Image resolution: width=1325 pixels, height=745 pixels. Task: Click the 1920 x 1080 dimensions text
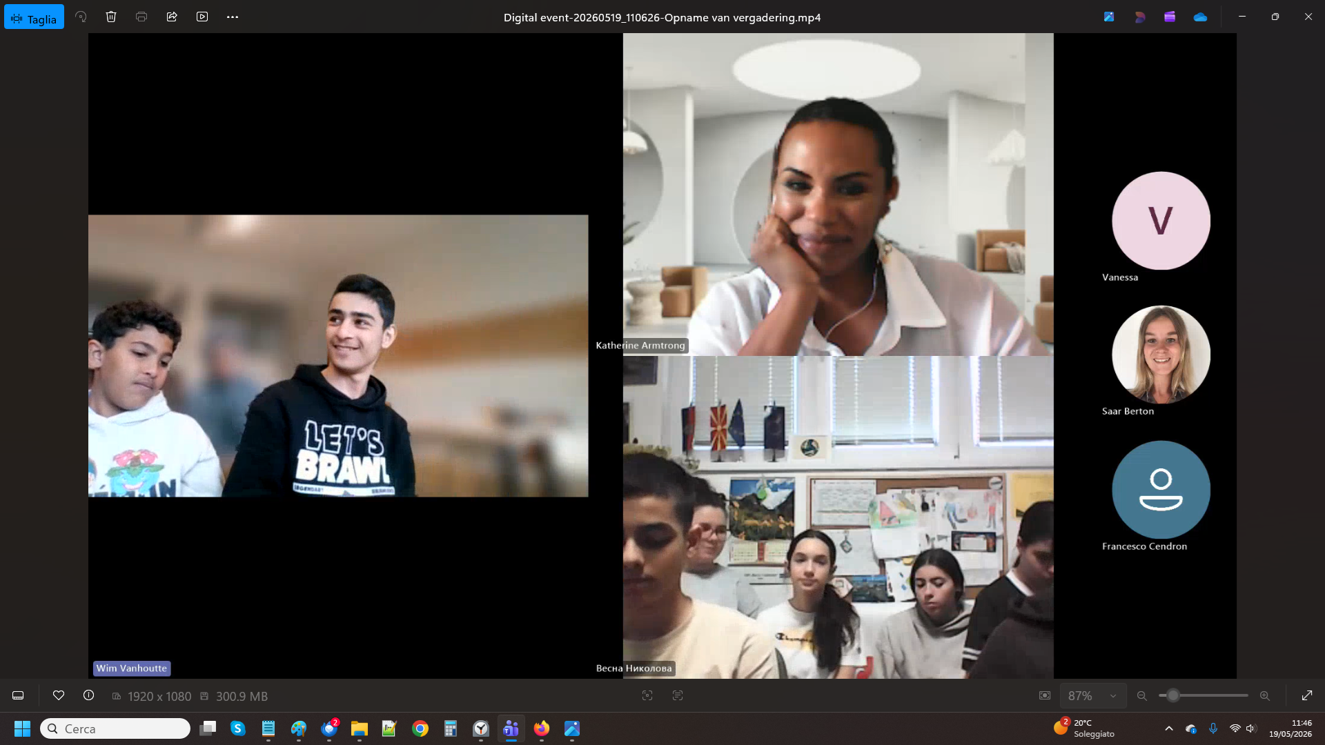pos(159,696)
